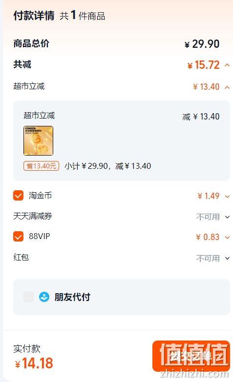The height and width of the screenshot is (382, 233).
Task: Select the 天天满减券 row label
Action: point(33,216)
